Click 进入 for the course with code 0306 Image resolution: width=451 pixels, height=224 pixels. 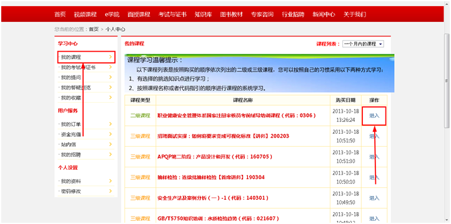click(374, 116)
